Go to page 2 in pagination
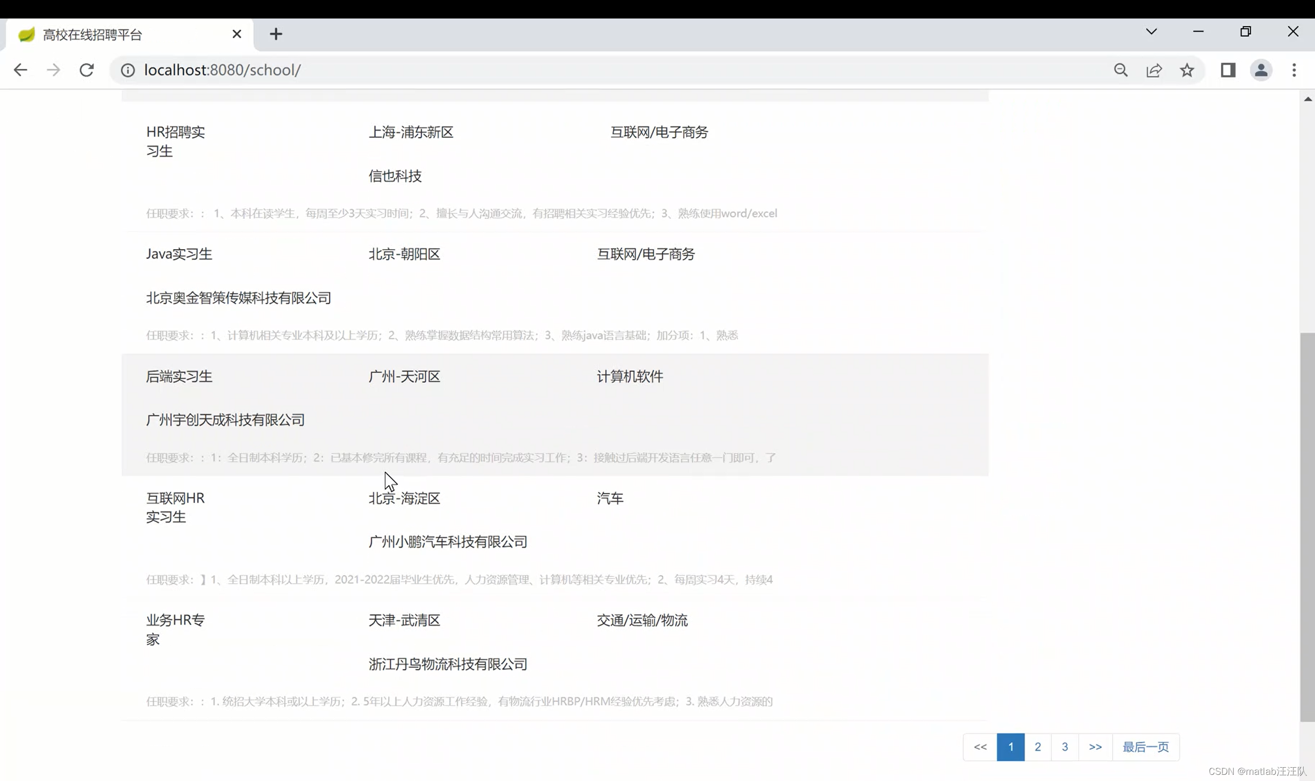This screenshot has height=781, width=1315. point(1037,747)
